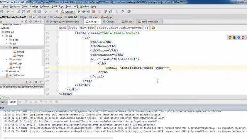Open the Project view selector dropdown arrow

22,22
